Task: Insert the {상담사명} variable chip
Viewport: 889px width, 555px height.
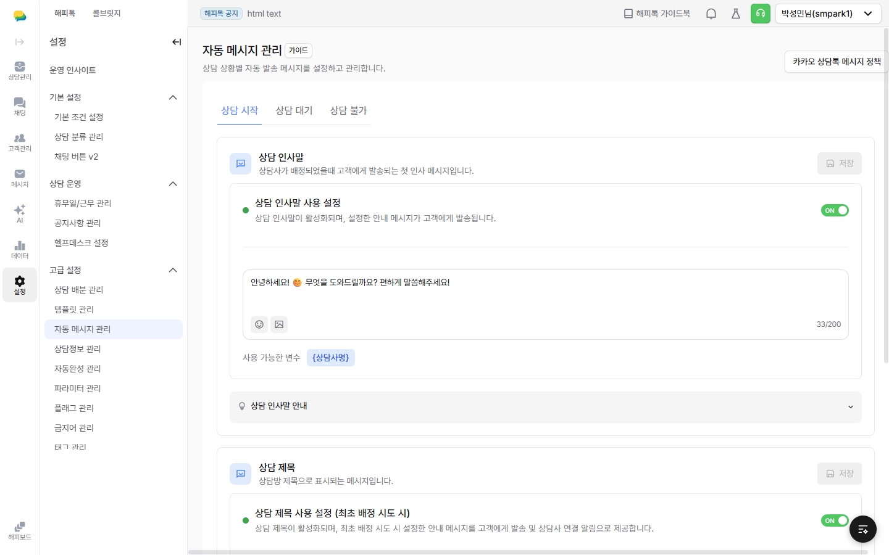Action: pyautogui.click(x=331, y=358)
